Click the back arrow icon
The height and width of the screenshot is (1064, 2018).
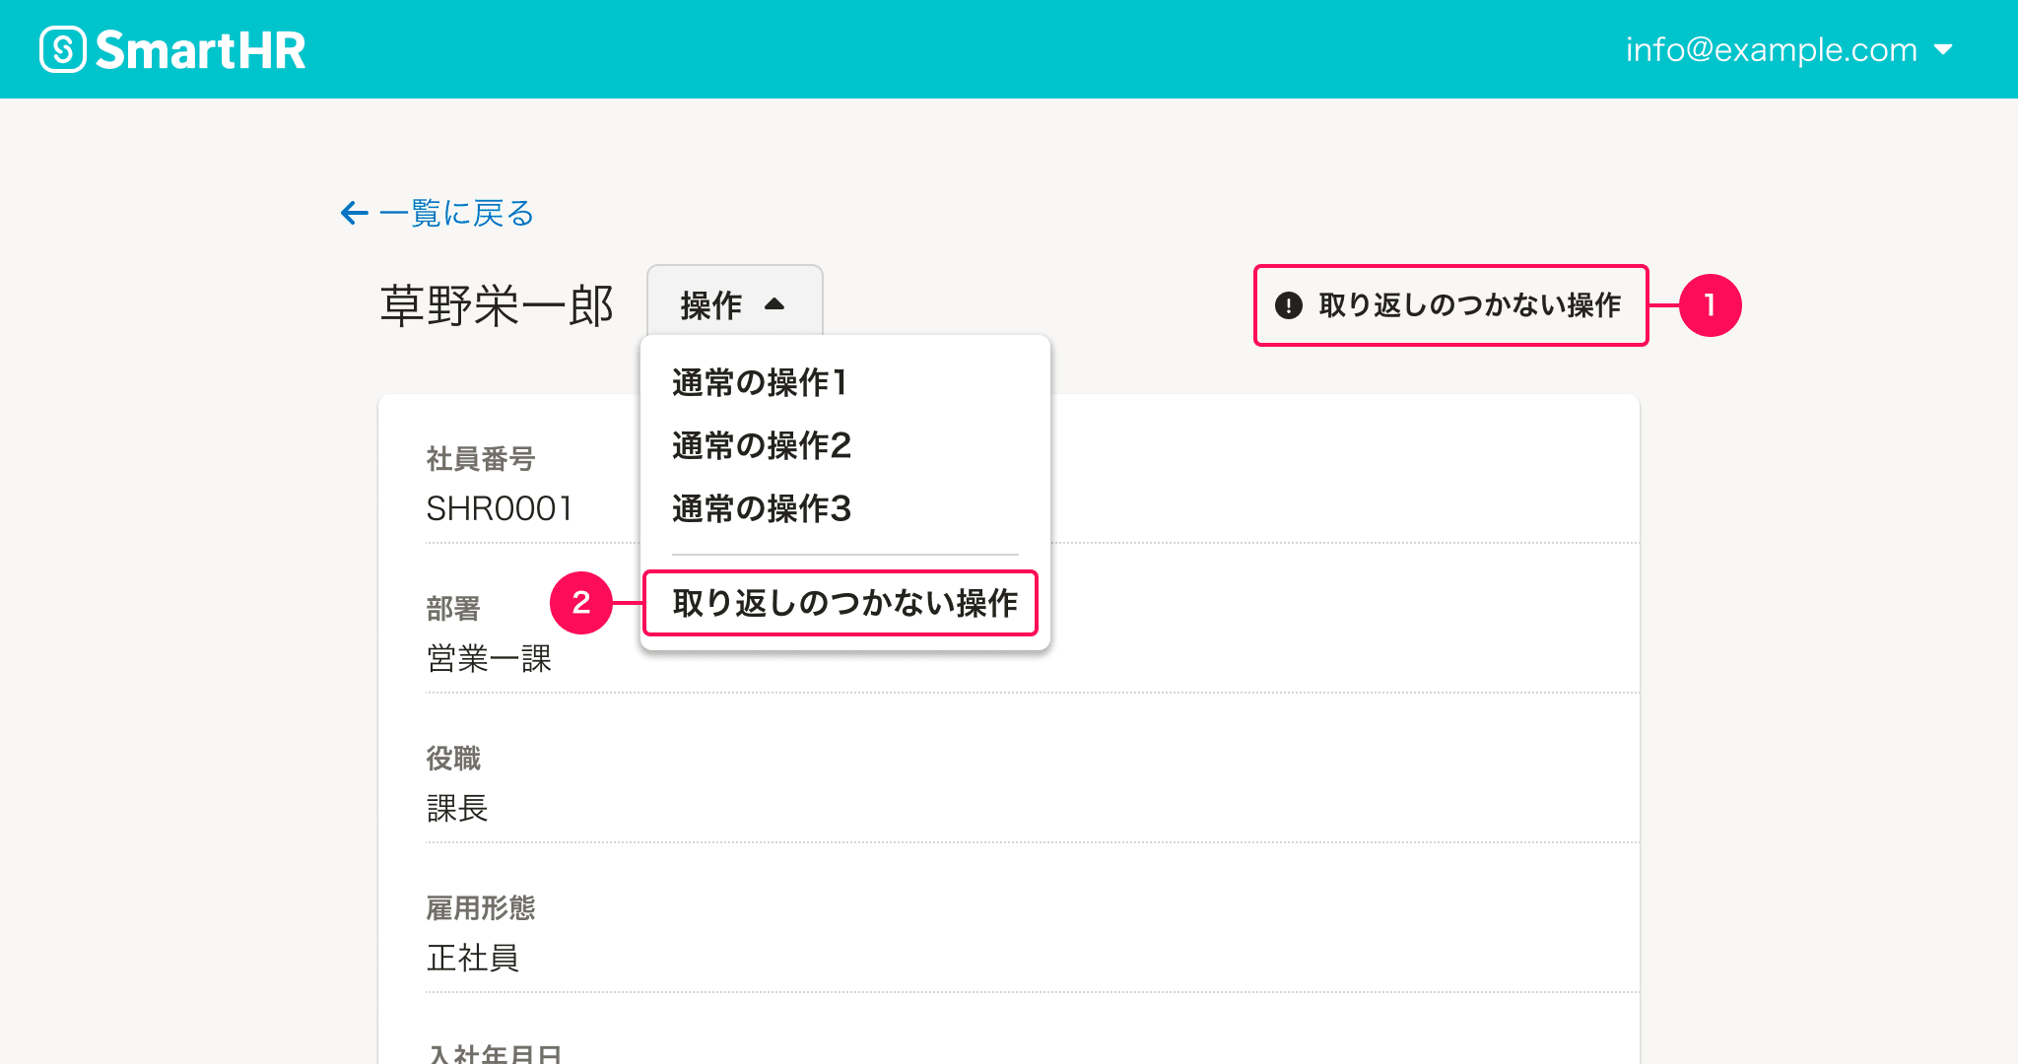coord(354,213)
